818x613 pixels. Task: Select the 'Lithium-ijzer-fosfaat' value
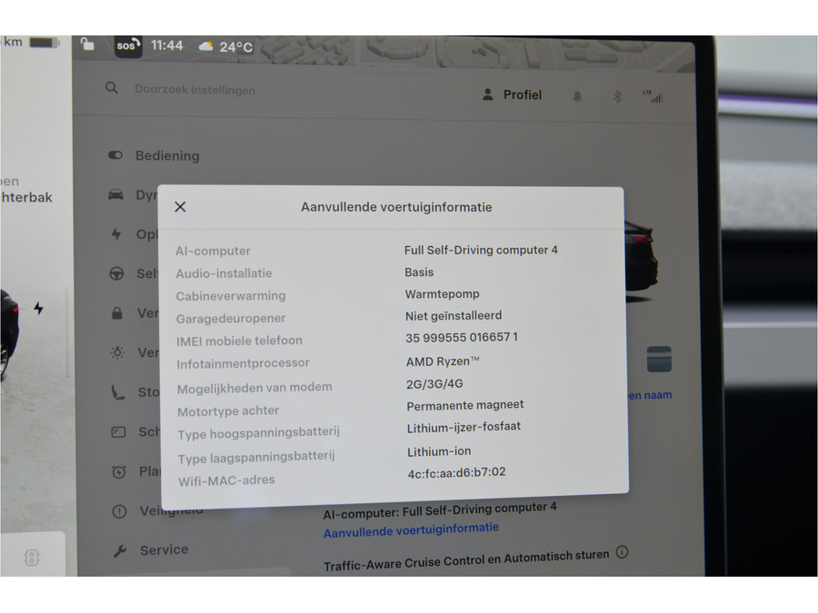point(464,428)
